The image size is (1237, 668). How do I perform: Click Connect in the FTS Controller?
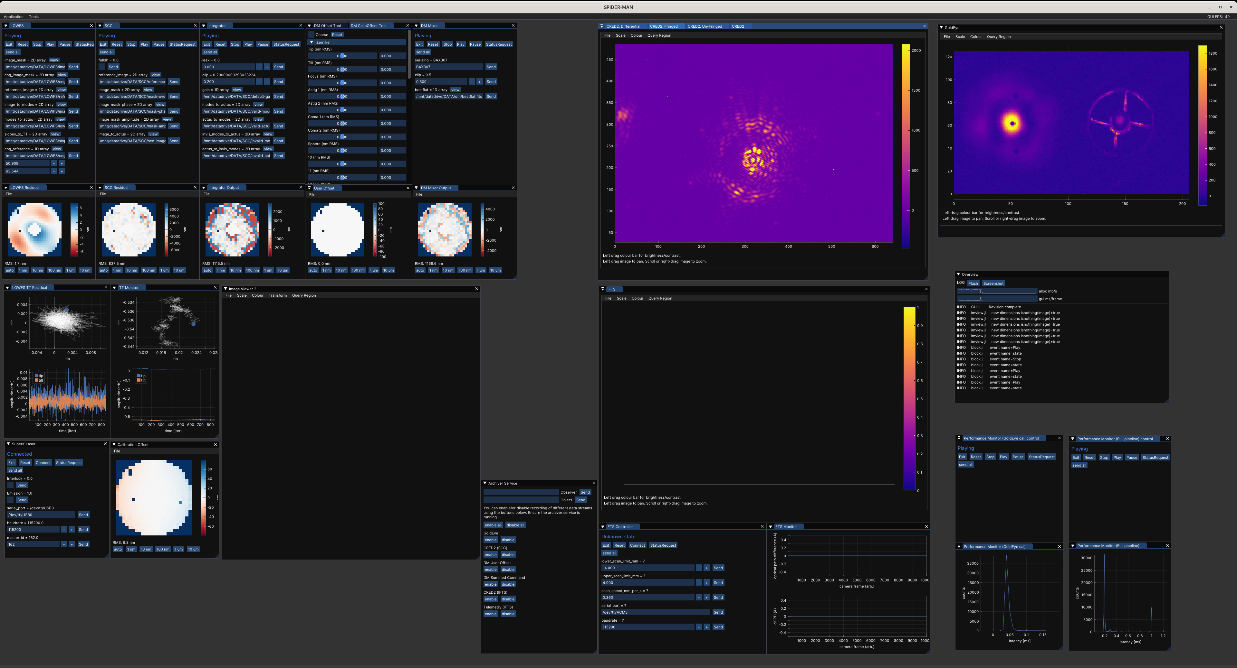(637, 546)
